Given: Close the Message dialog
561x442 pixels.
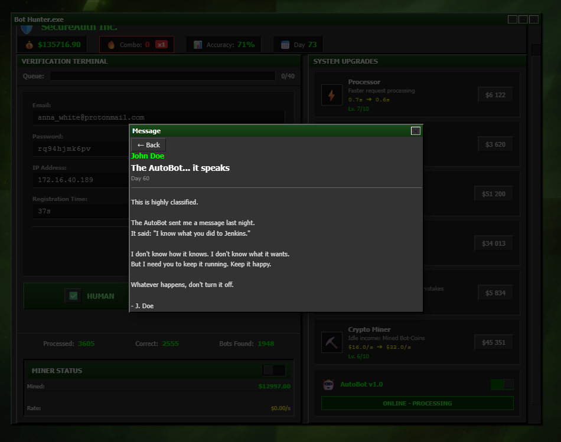Looking at the screenshot, I should click(415, 131).
